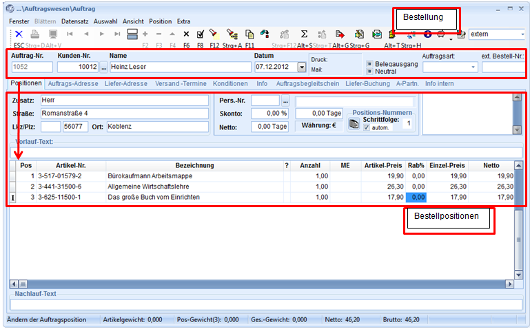Click the up triangle icon labeled F4
Image resolution: width=530 pixels, height=329 pixels.
pyautogui.click(x=172, y=34)
